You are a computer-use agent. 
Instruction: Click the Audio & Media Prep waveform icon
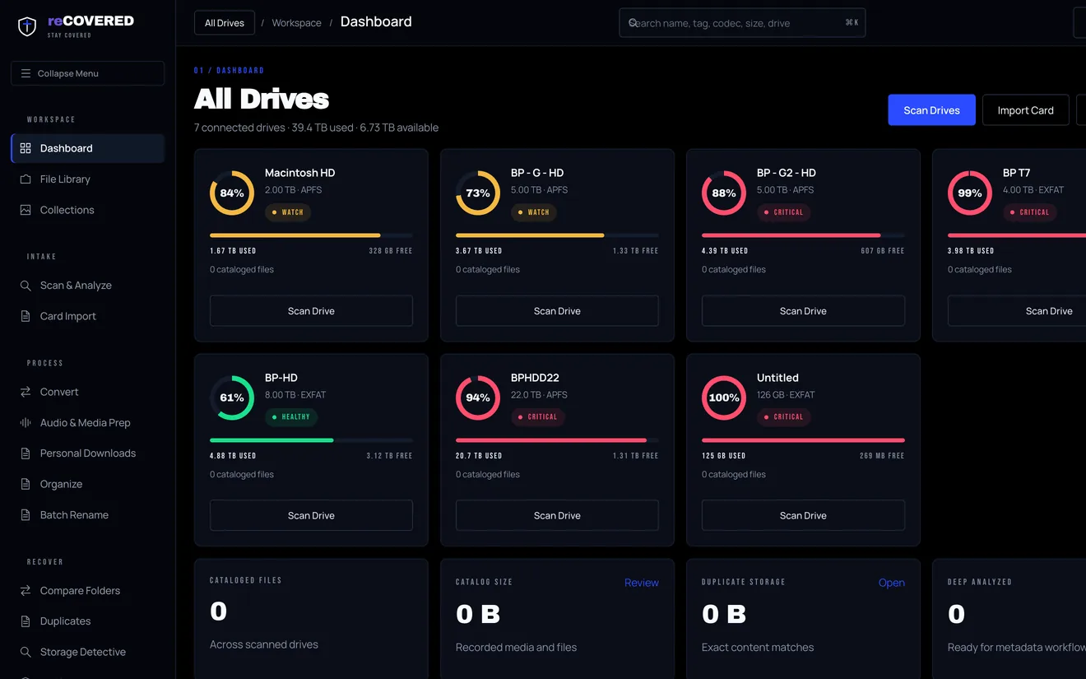point(26,422)
